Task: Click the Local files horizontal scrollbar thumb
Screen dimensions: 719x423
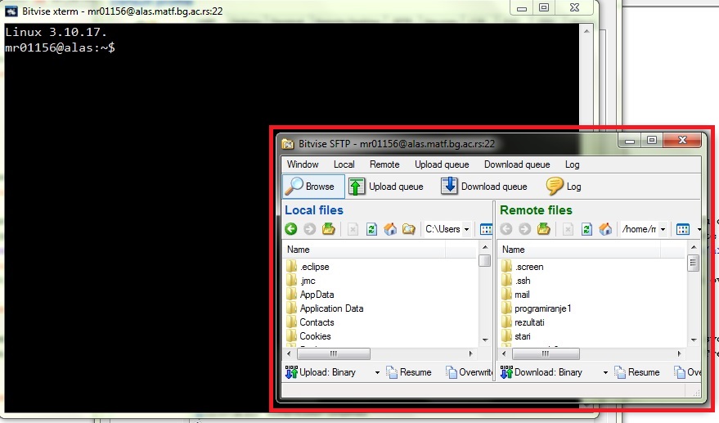Action: click(334, 353)
